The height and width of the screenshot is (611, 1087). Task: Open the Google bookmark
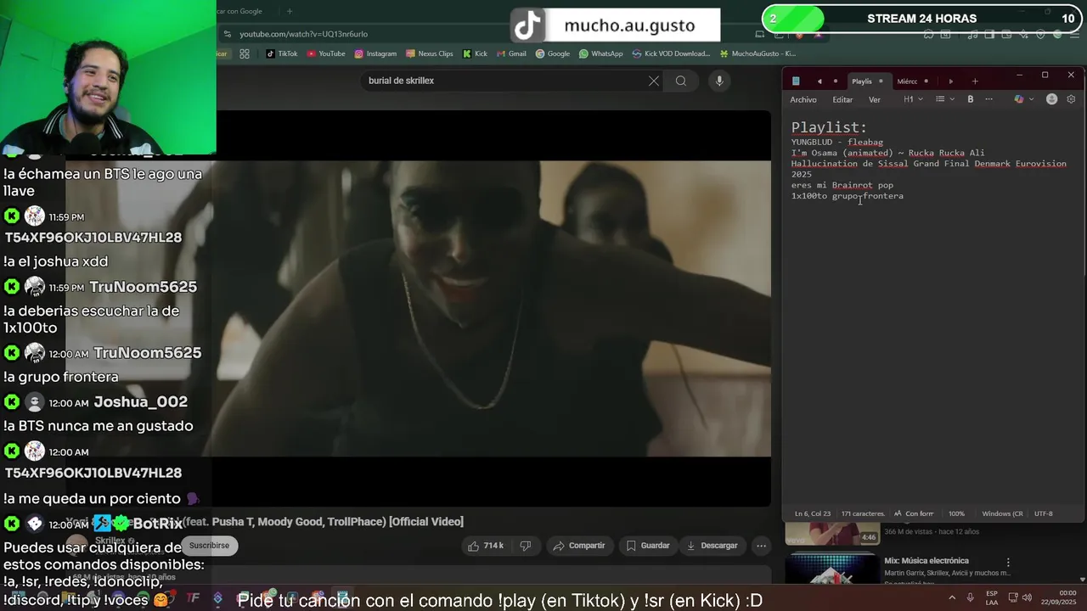553,53
